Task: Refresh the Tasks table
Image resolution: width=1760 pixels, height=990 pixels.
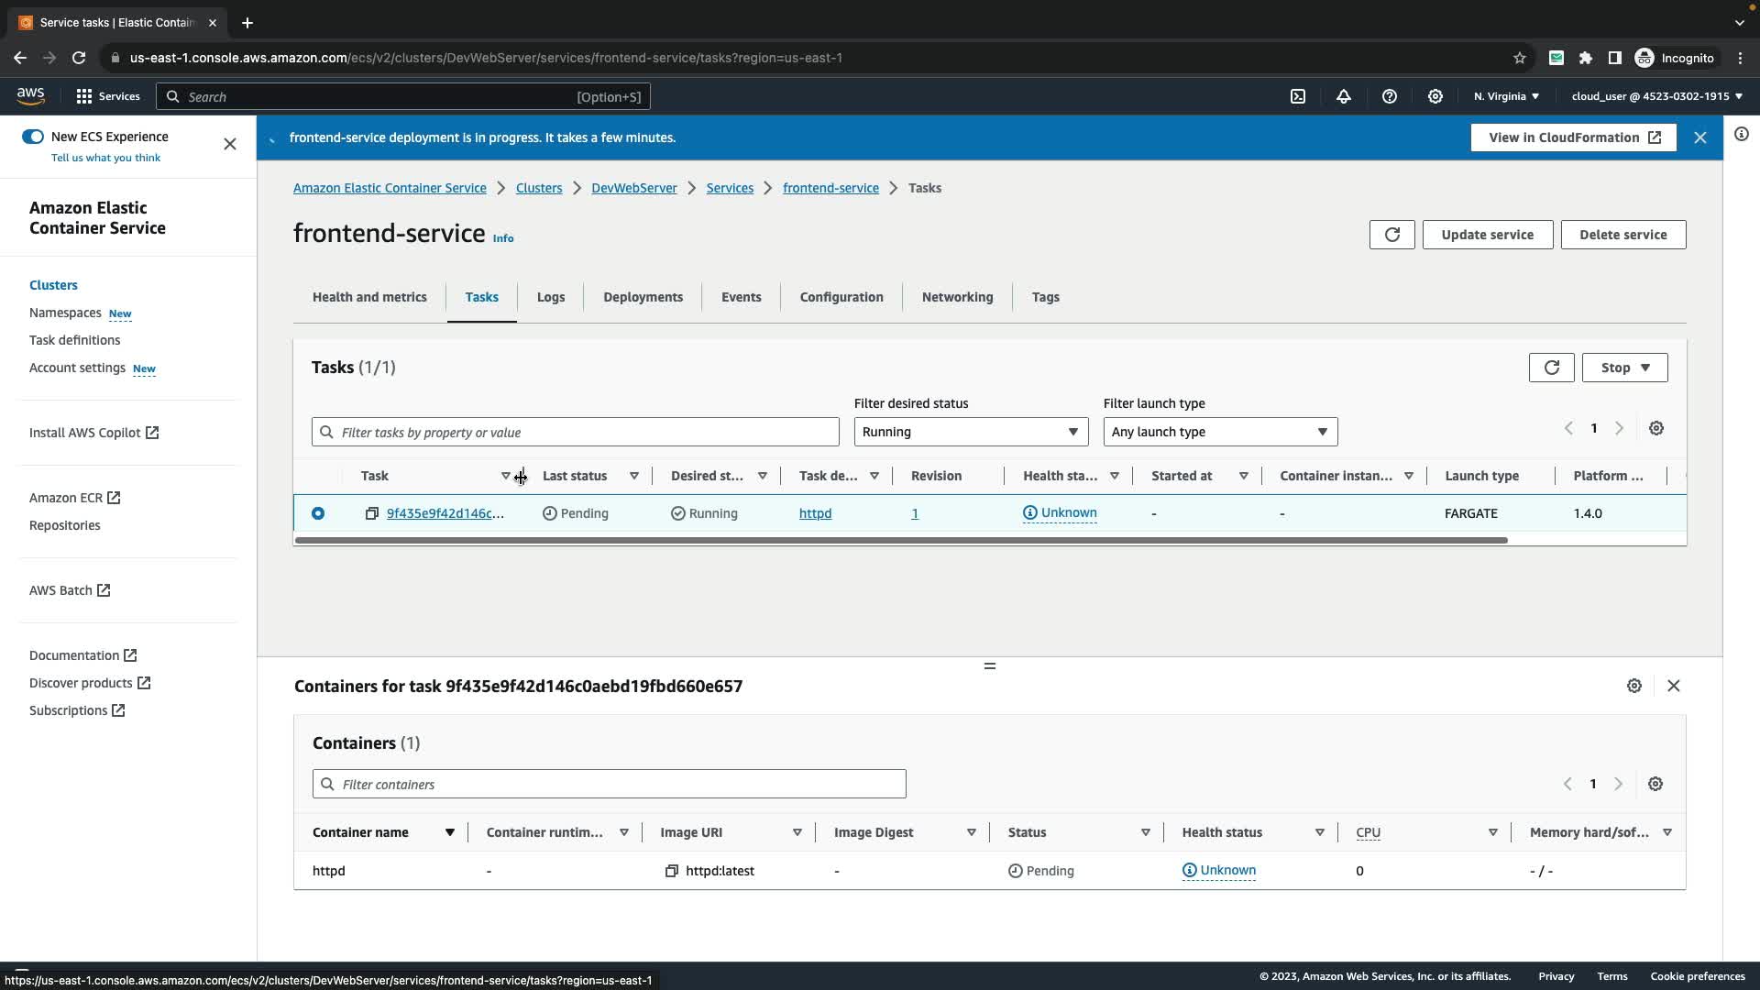Action: point(1551,368)
